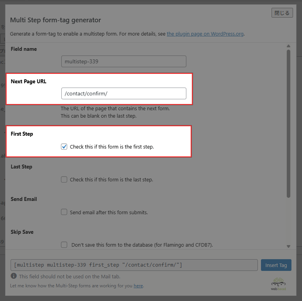The height and width of the screenshot is (301, 302).
Task: Click the info icon beside Mail tab notice
Action: click(x=14, y=276)
